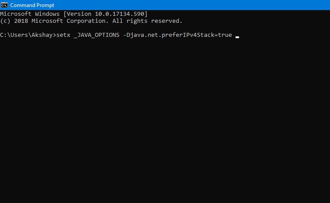Click the blue title bar's empty area
This screenshot has height=203, width=330.
coord(189,5)
